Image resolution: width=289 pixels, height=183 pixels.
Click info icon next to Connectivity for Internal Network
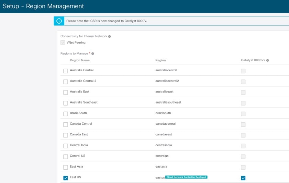[x=110, y=36]
